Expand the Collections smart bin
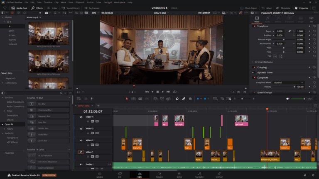Image resolution: width=319 pixels, height=179 pixels. [2, 83]
